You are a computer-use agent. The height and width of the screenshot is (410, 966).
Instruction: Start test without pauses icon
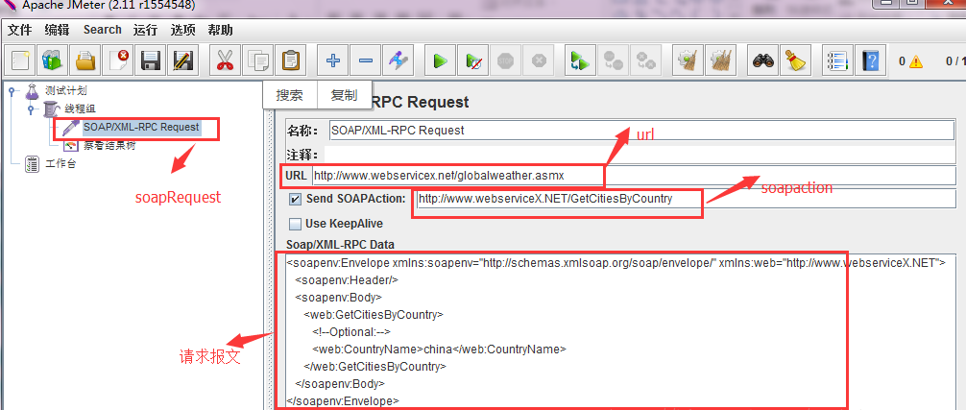(472, 60)
